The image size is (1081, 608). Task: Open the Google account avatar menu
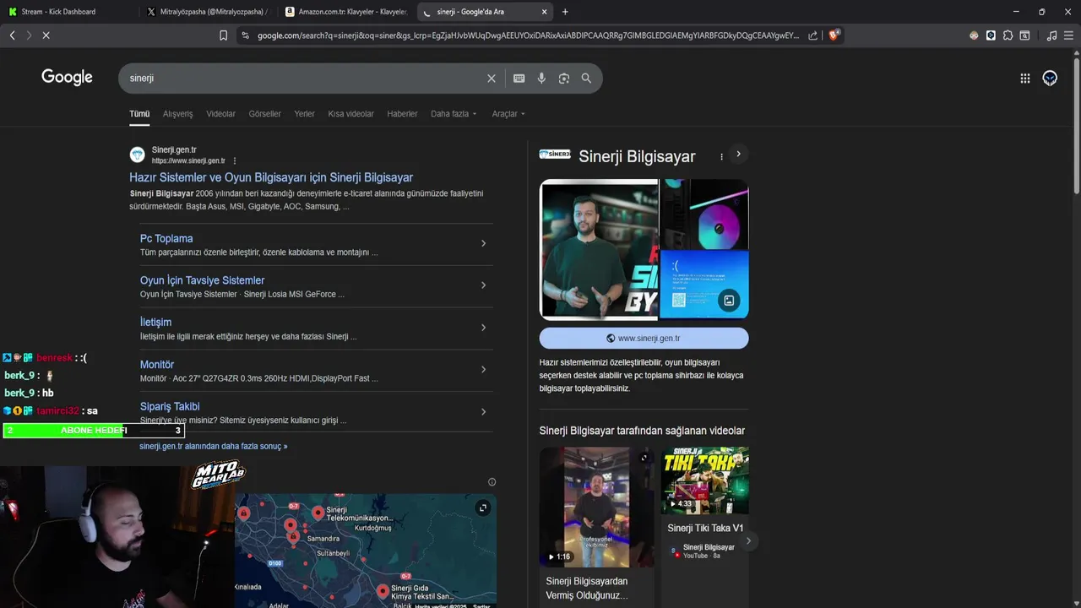(x=1050, y=79)
